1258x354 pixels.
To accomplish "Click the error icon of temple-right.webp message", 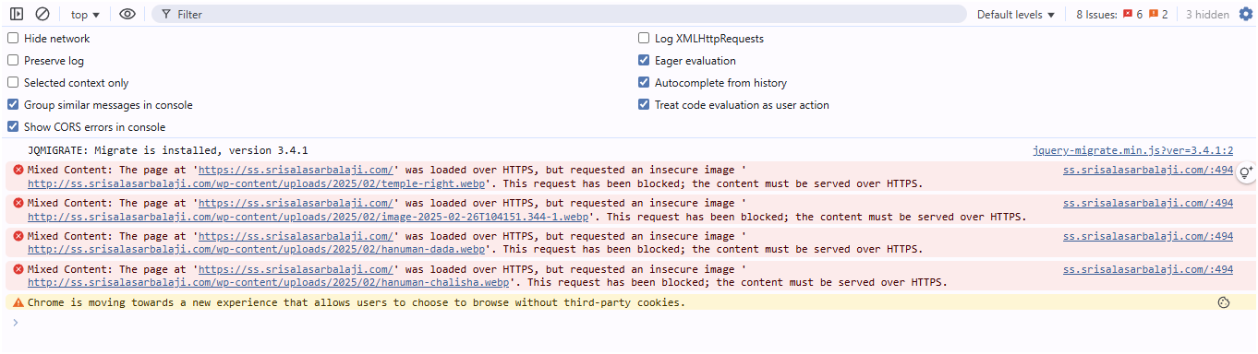I will coord(18,170).
